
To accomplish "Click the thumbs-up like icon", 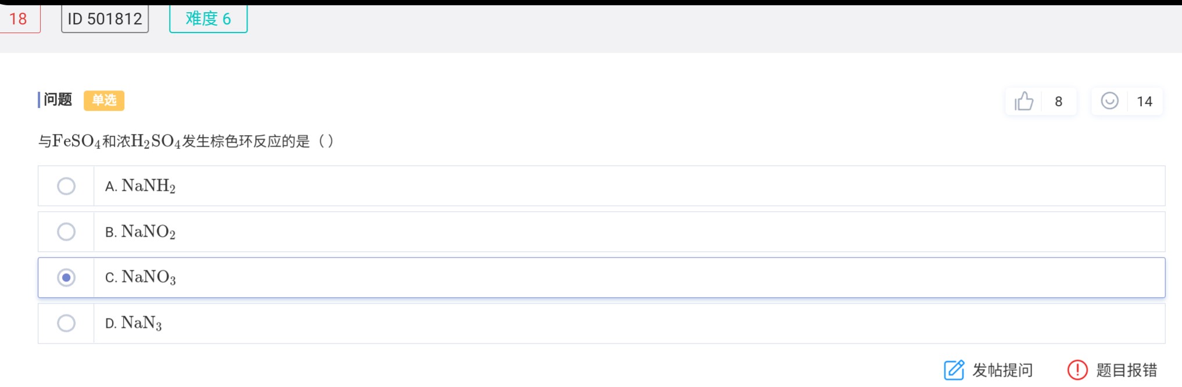I will (x=1024, y=101).
